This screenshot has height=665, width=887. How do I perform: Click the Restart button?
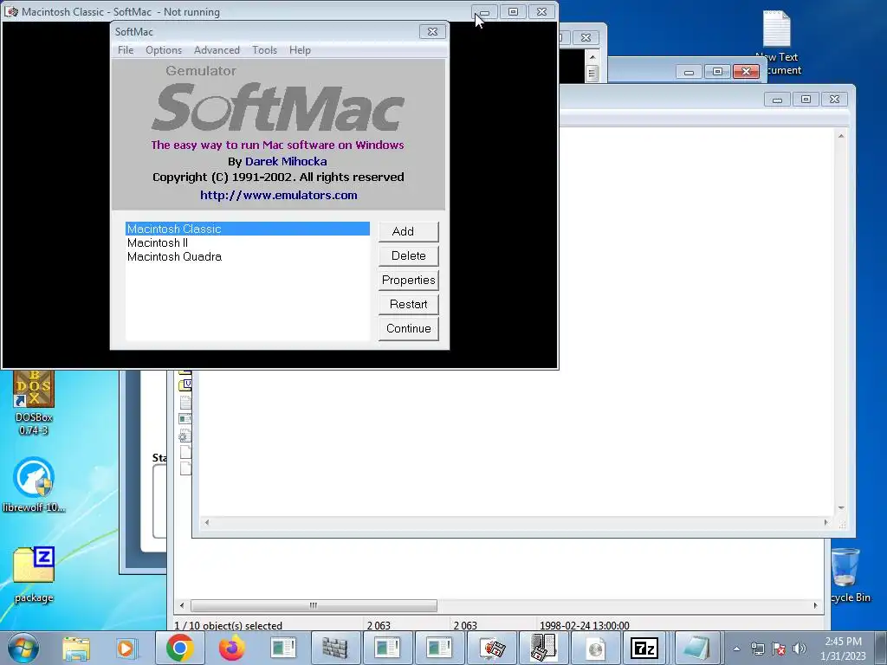(409, 304)
